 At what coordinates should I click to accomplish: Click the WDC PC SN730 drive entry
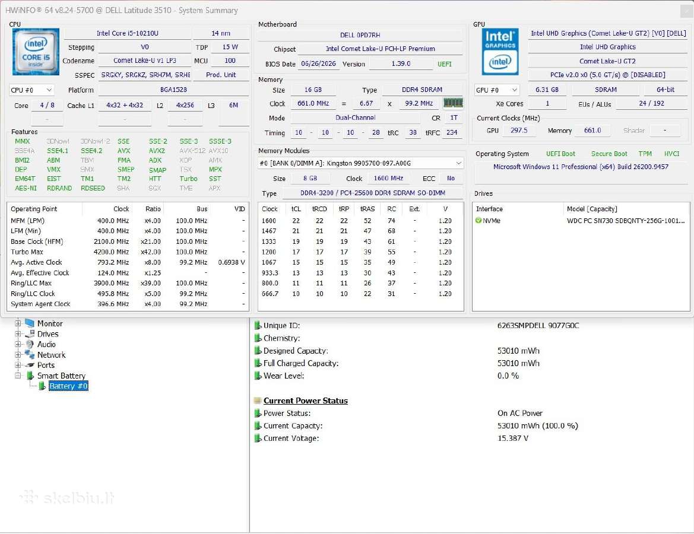pyautogui.click(x=626, y=220)
